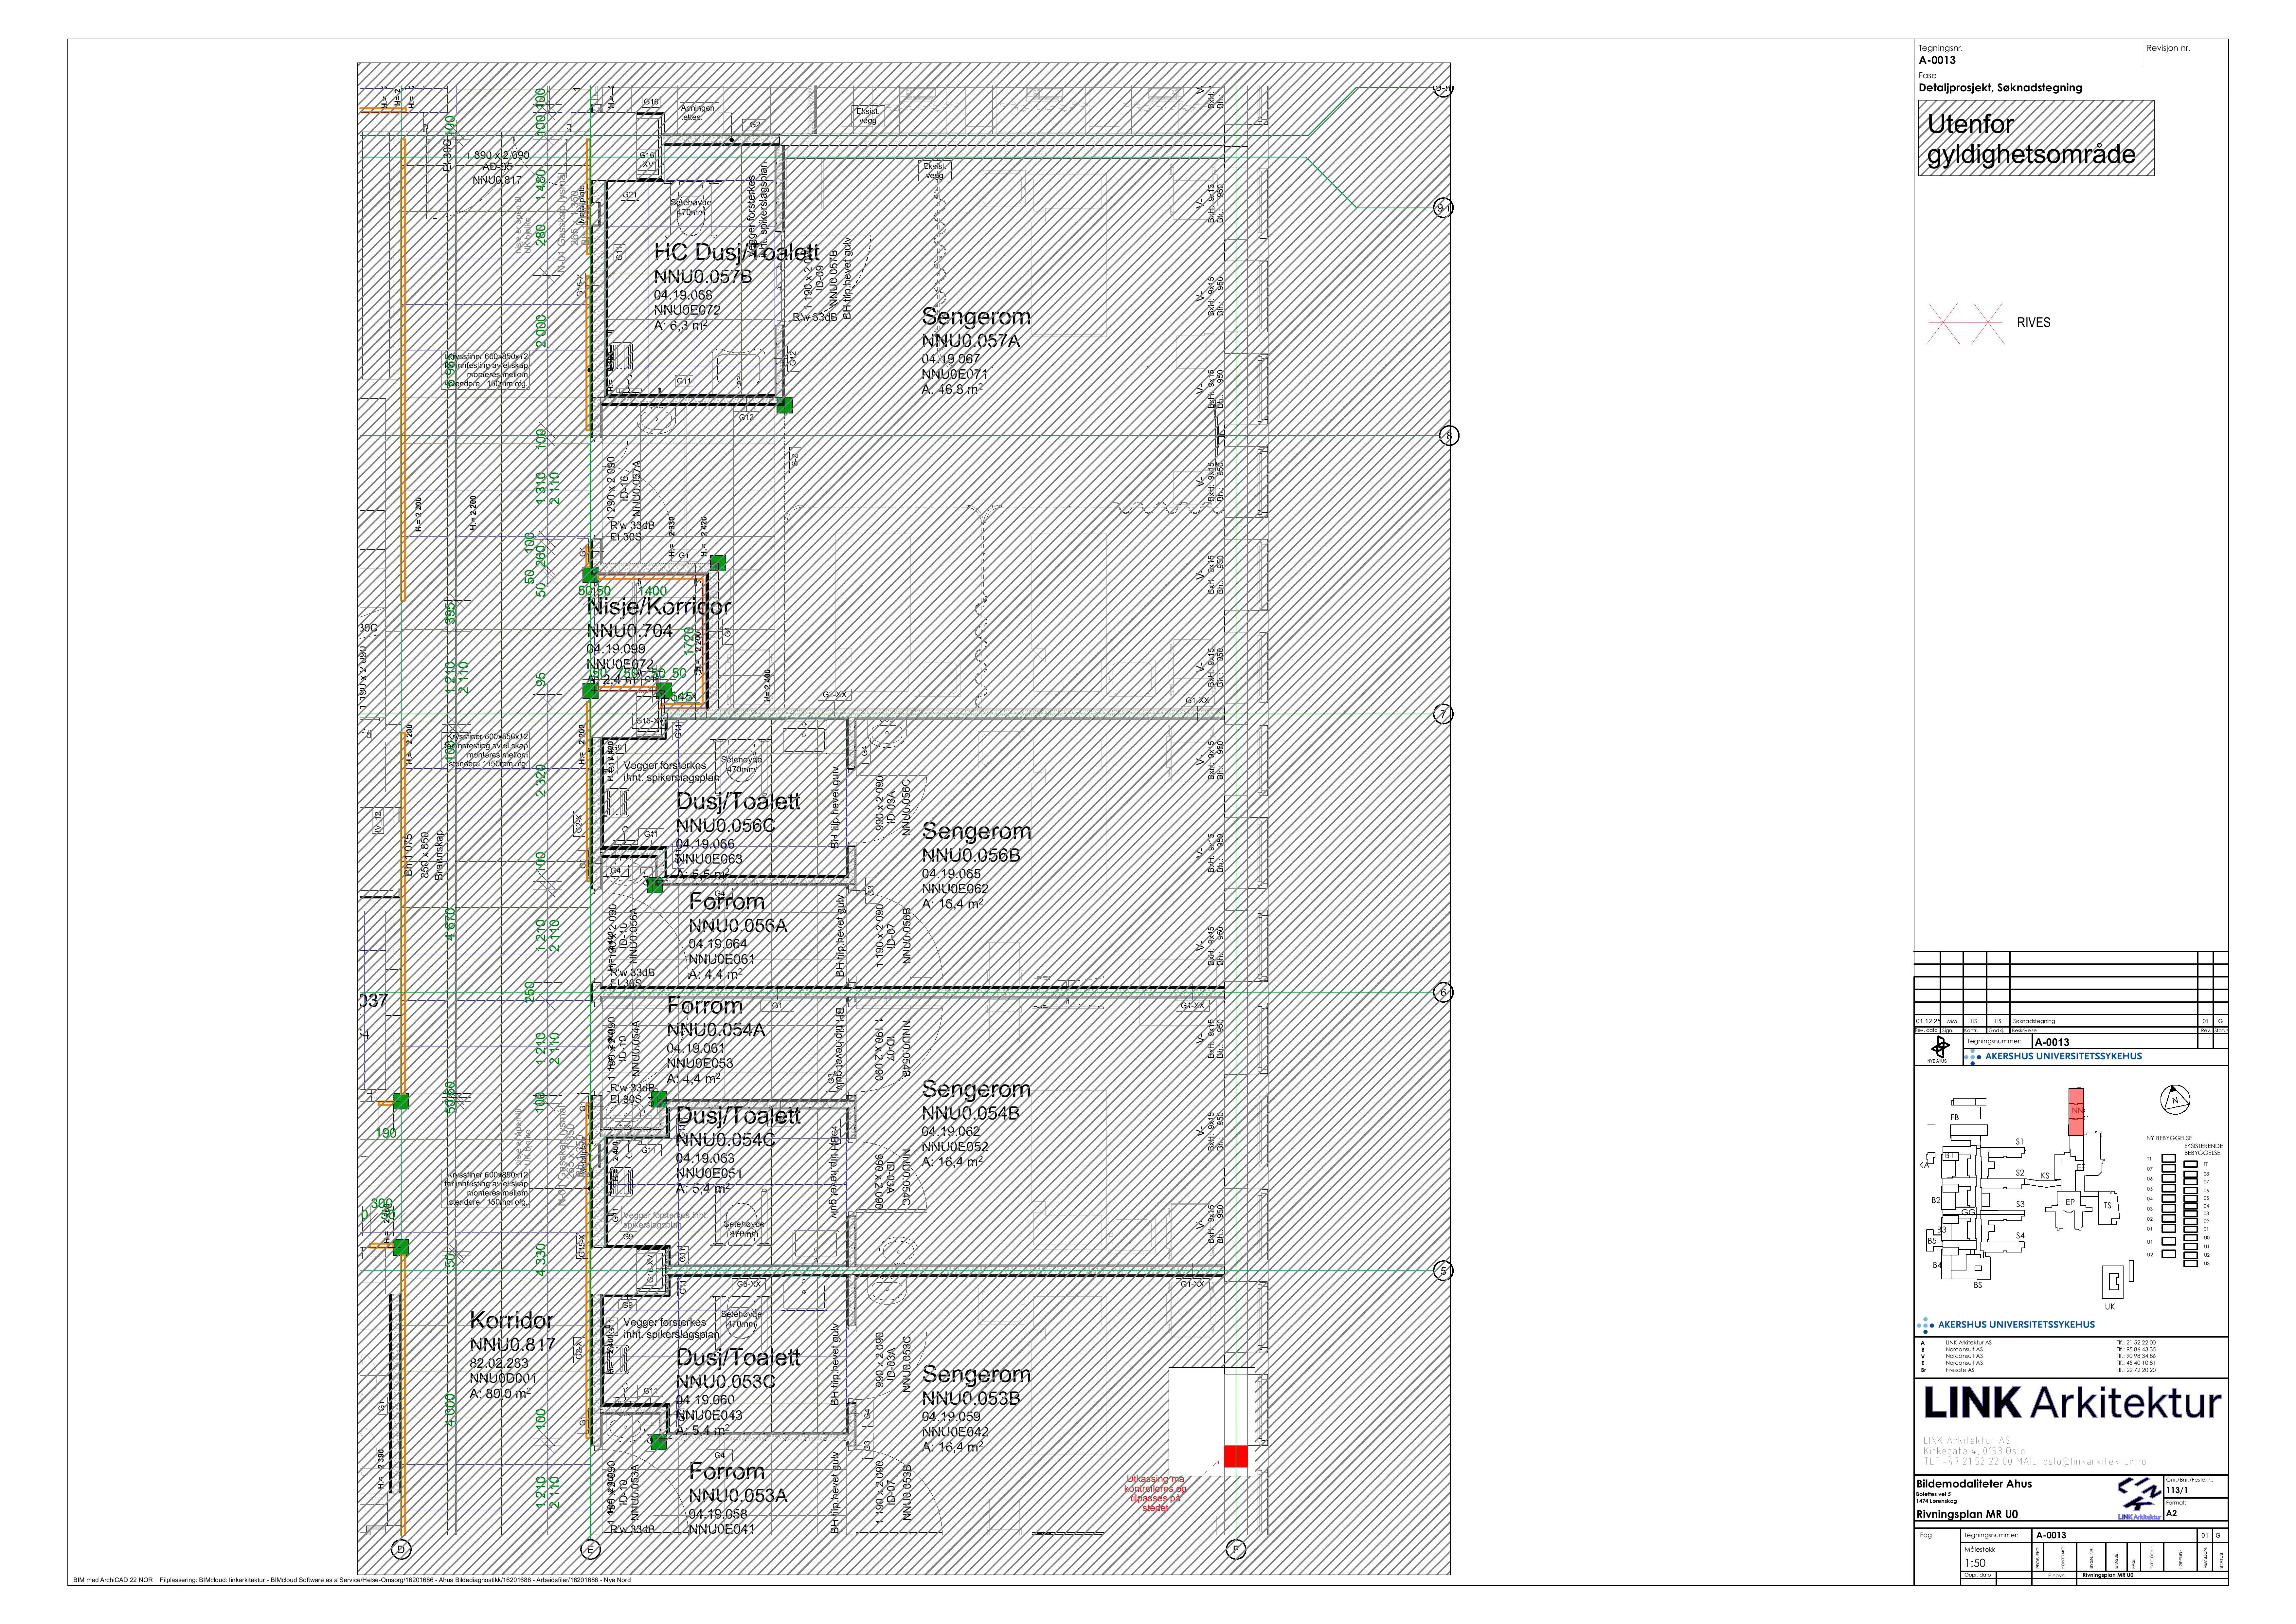The width and height of the screenshot is (2296, 1624).
Task: Click the red 'Utkassing må kontrolleres' note
Action: [1155, 1493]
